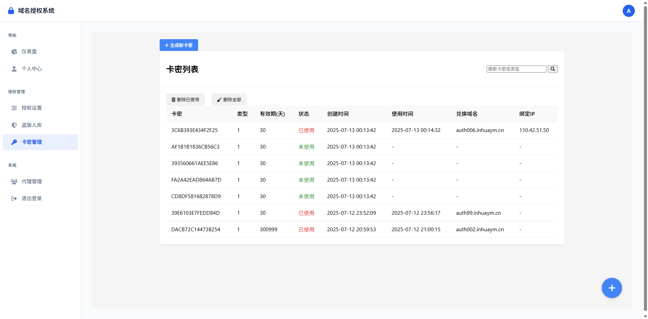Click the users icon beside 代理管理
This screenshot has height=319, width=648.
click(x=14, y=182)
